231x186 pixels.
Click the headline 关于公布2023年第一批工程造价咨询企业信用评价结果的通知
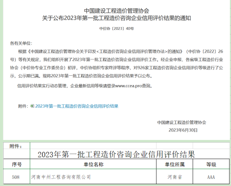117,18
